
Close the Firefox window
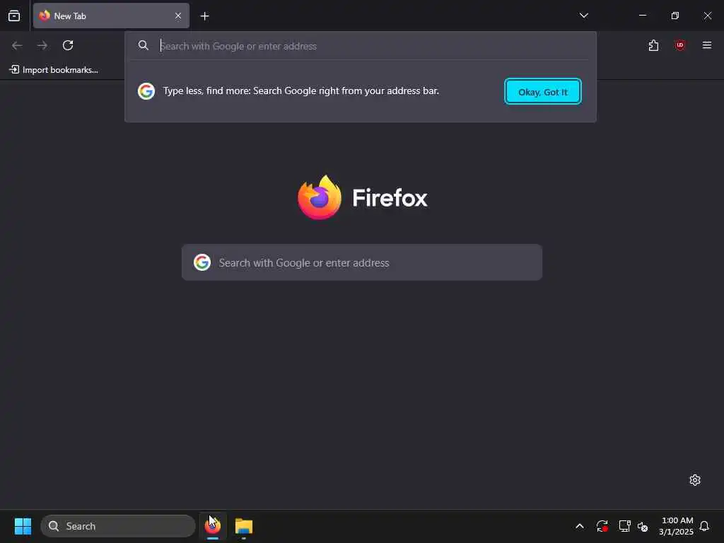[707, 16]
